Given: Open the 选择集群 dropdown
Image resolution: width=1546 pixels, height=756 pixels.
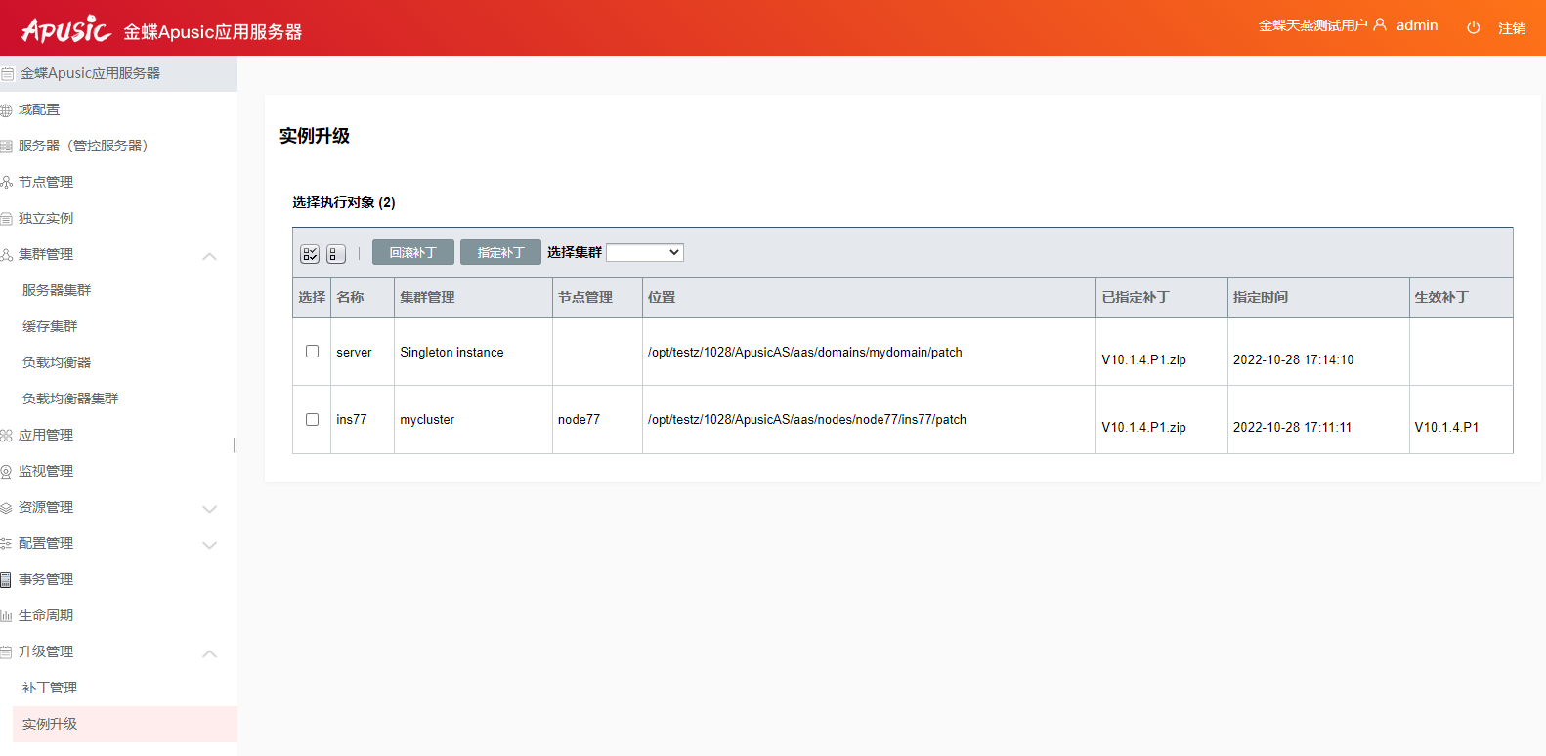Looking at the screenshot, I should tap(644, 253).
